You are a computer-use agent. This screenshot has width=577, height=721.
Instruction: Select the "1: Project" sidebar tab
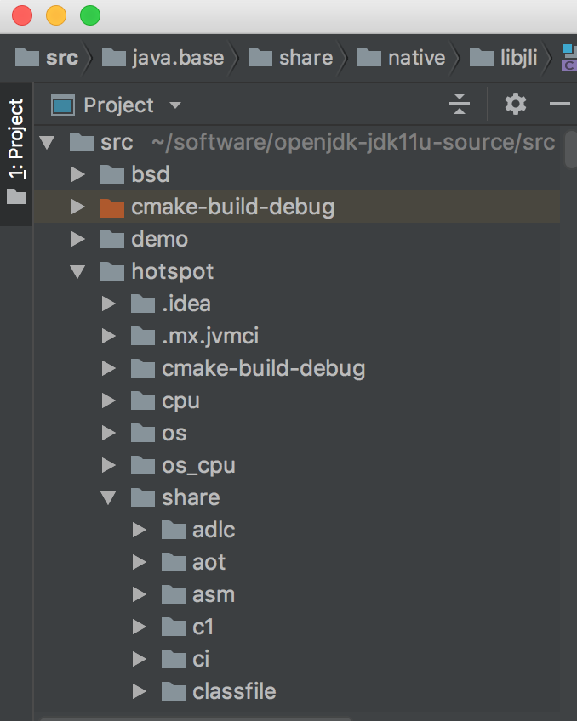[x=15, y=138]
